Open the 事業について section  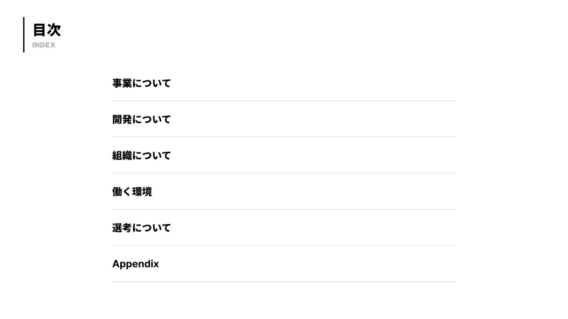pyautogui.click(x=141, y=83)
